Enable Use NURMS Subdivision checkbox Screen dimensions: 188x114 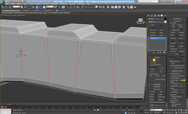tap(170, 76)
